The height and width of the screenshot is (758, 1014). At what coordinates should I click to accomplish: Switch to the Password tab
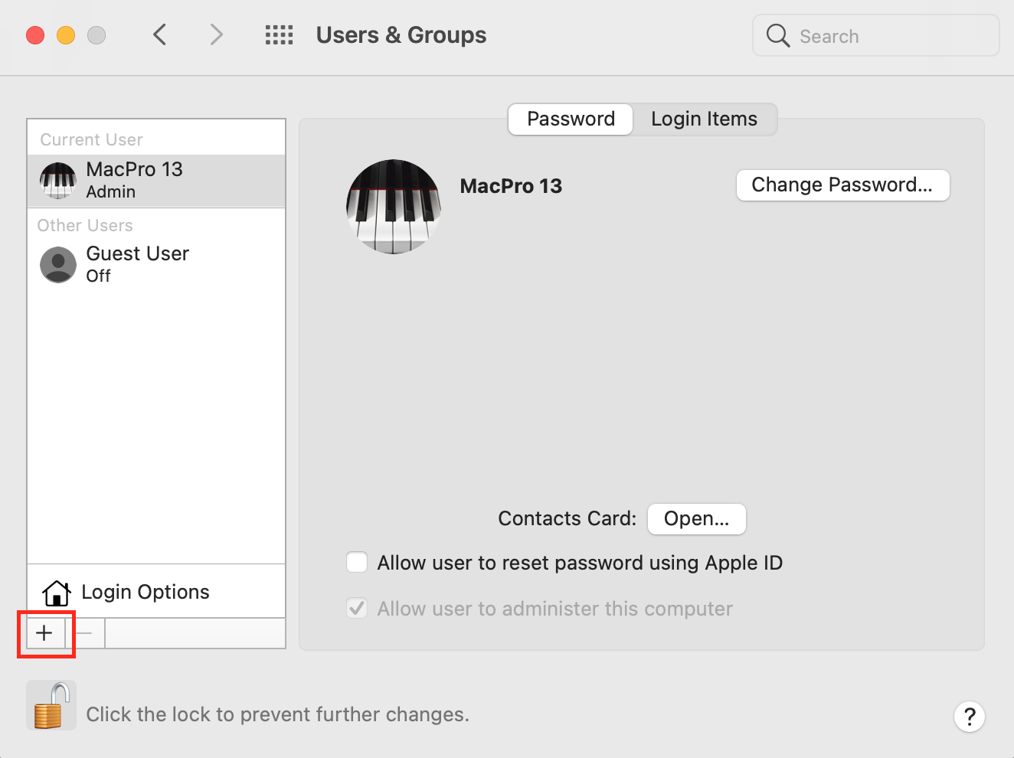coord(571,119)
